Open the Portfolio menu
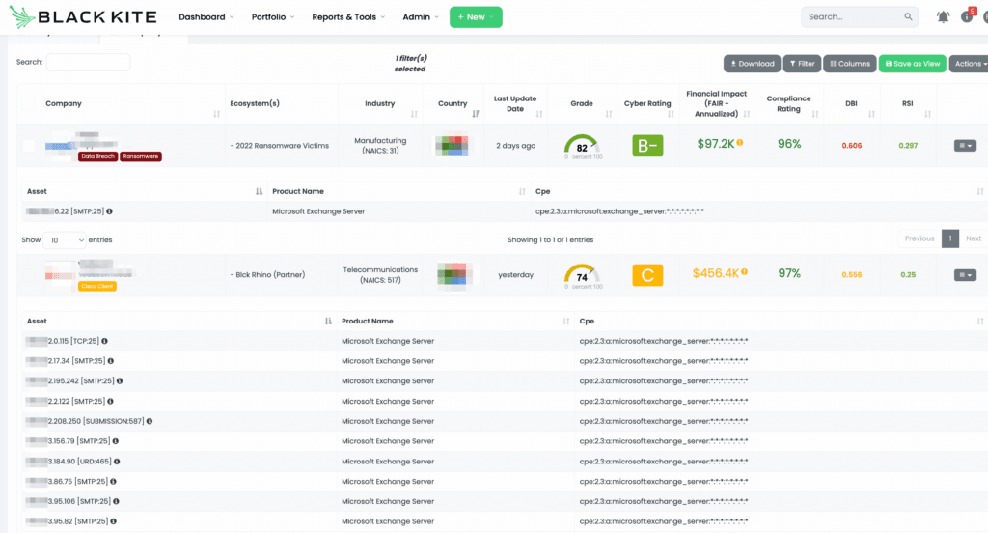Viewport: 988px width, 533px height. click(x=272, y=17)
